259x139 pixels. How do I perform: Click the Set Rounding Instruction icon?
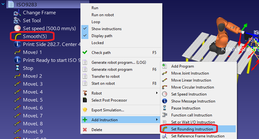click(165, 129)
